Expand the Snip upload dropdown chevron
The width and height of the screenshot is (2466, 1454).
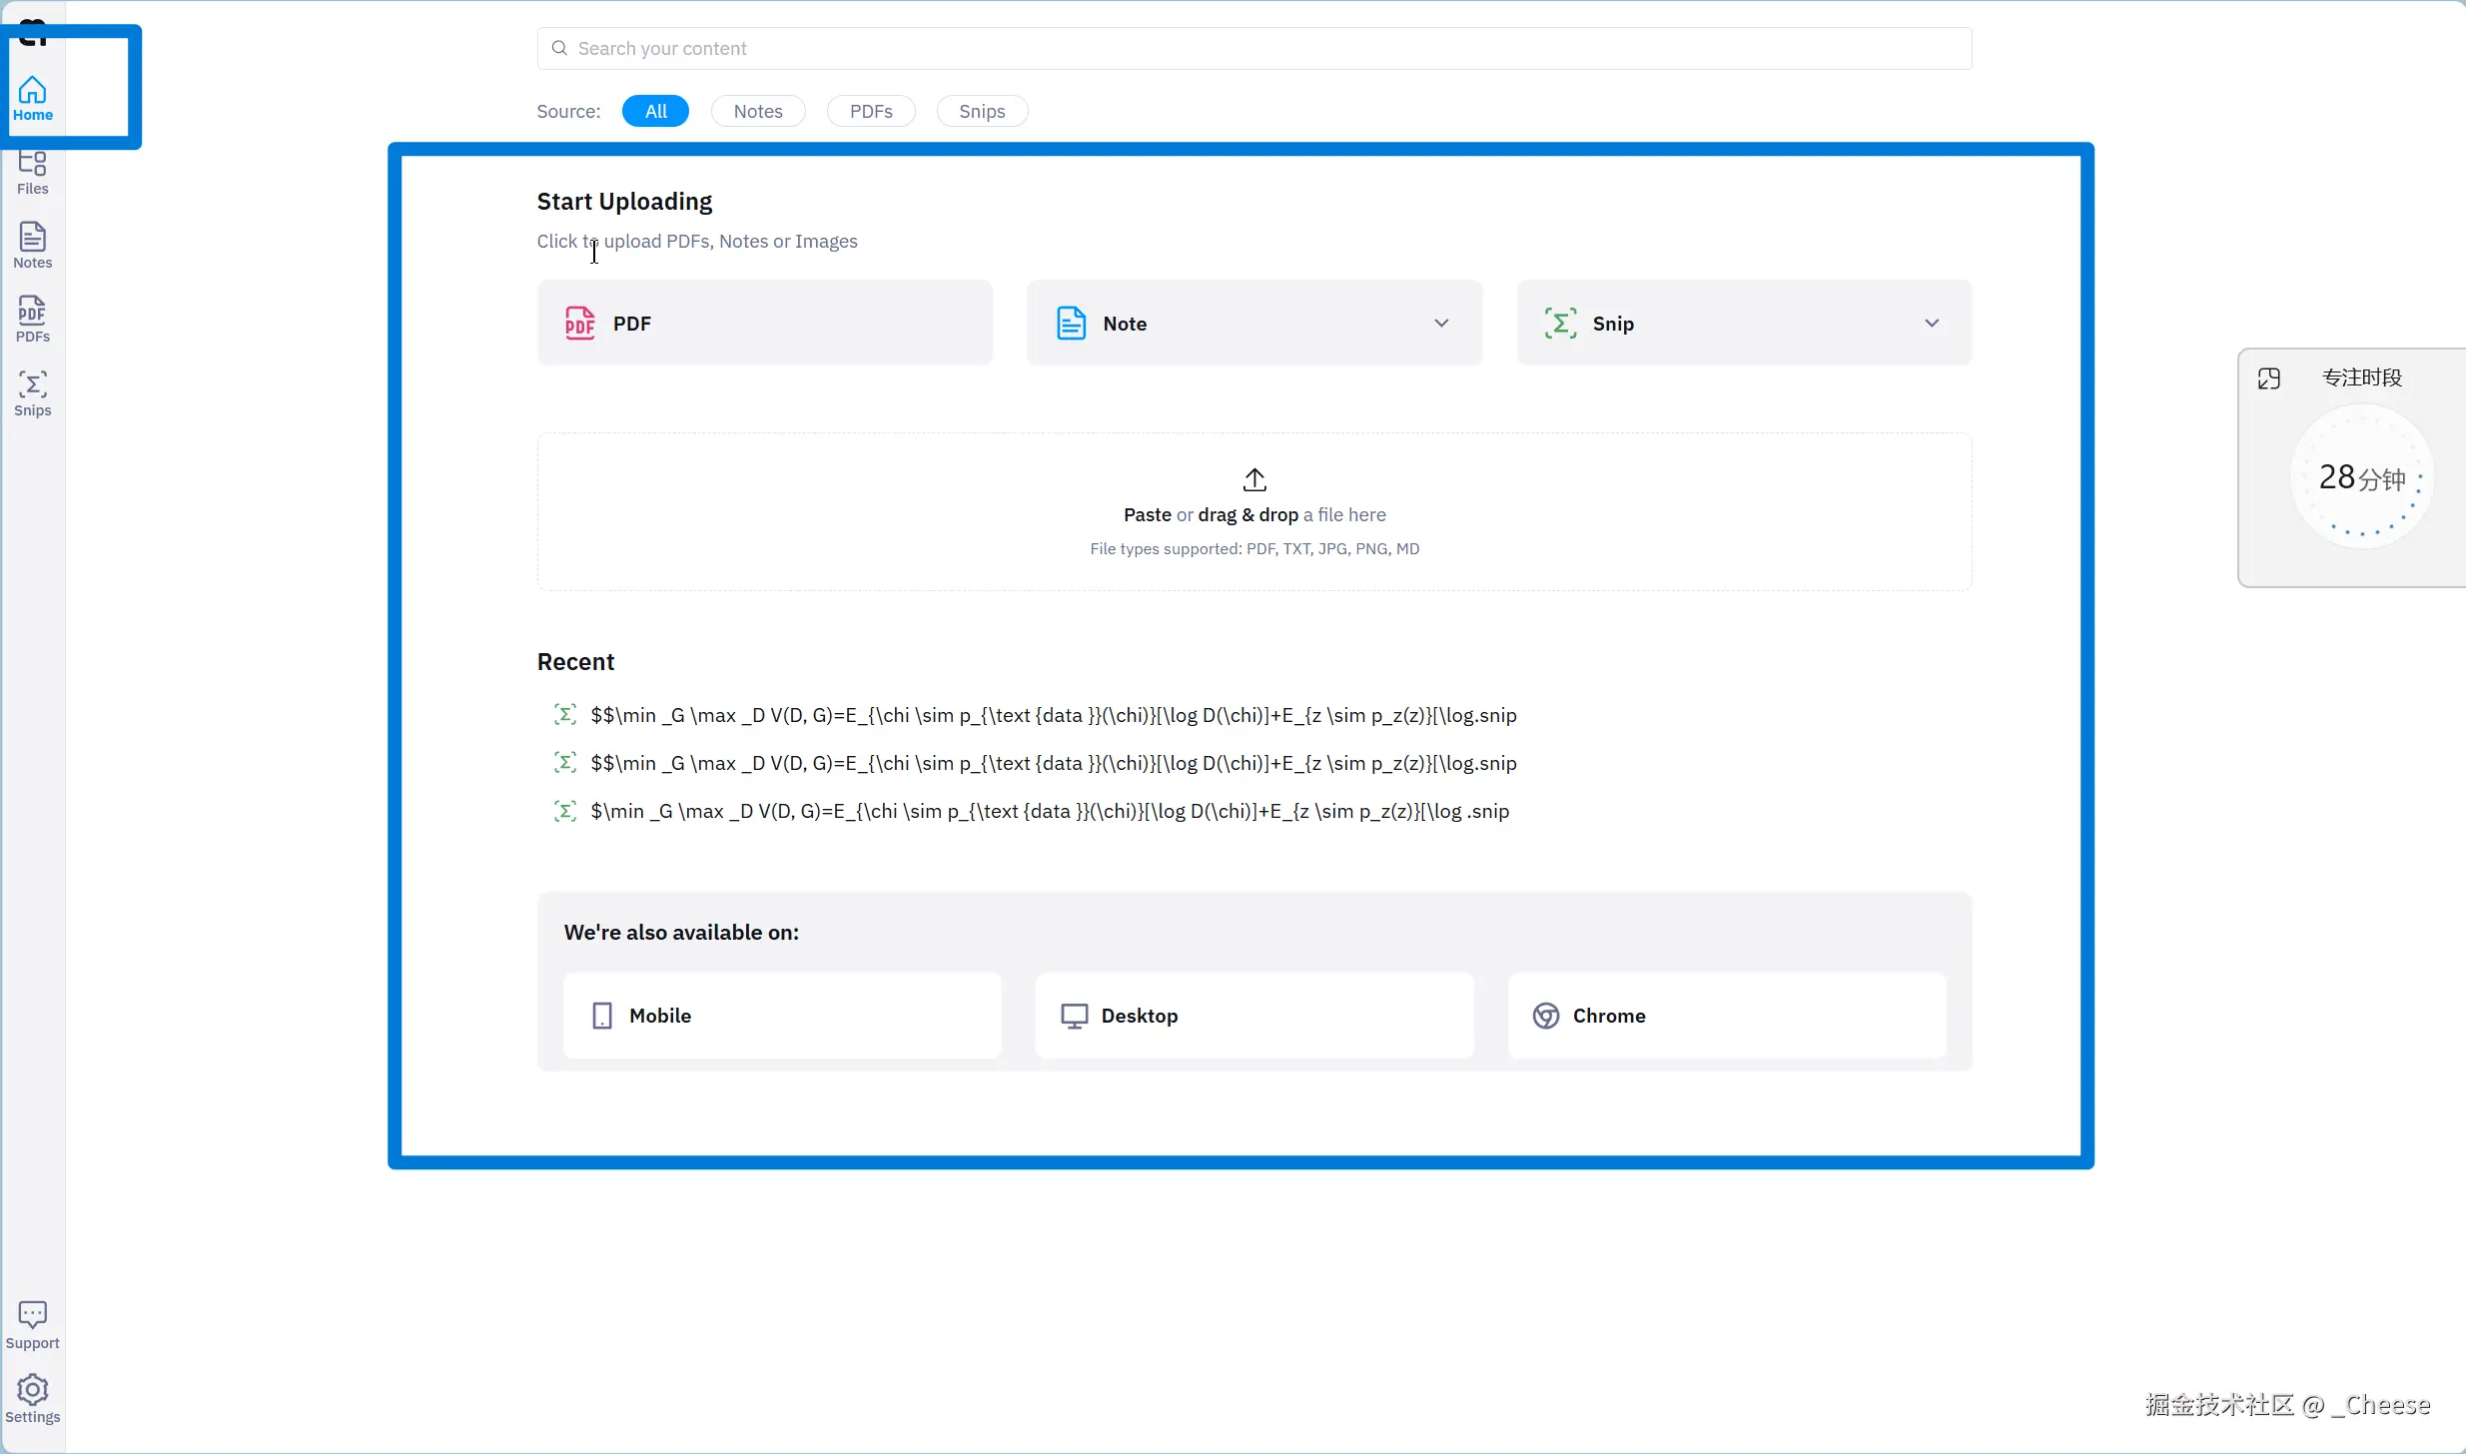click(1932, 324)
